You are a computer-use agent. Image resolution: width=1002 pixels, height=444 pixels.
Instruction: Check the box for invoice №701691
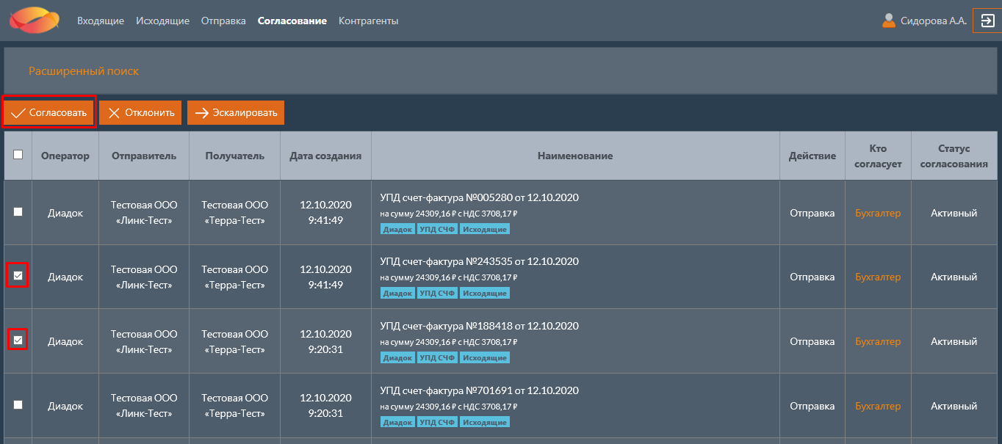pos(18,404)
